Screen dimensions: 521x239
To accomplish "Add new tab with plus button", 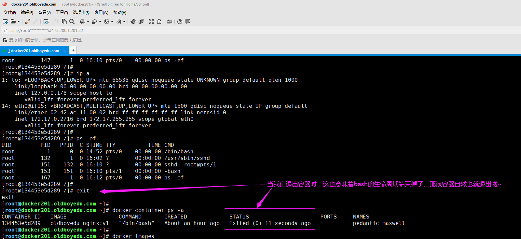I will 73,50.
